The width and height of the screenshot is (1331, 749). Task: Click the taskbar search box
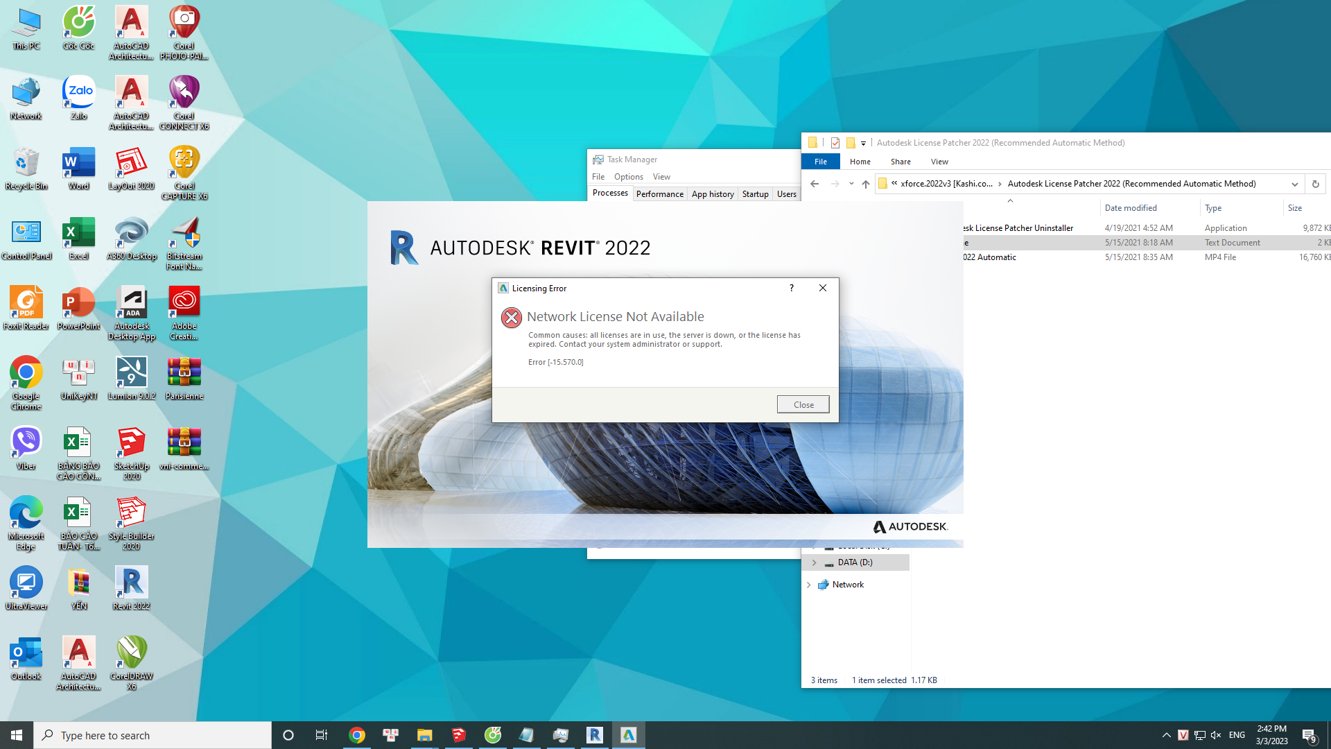(153, 735)
